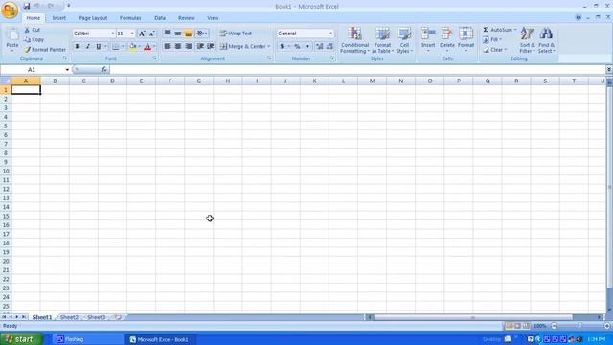Click Merge & Center button
The width and height of the screenshot is (613, 345).
[242, 47]
